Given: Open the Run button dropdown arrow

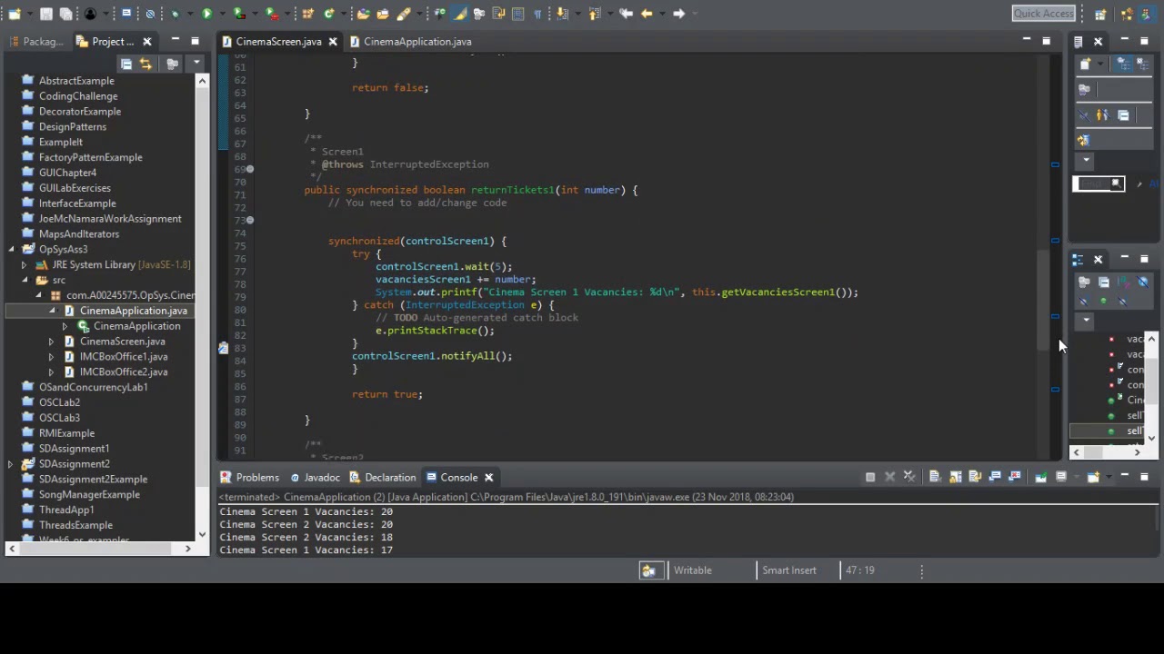Looking at the screenshot, I should 222,14.
